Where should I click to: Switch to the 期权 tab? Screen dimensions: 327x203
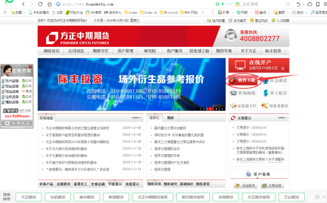171,118
